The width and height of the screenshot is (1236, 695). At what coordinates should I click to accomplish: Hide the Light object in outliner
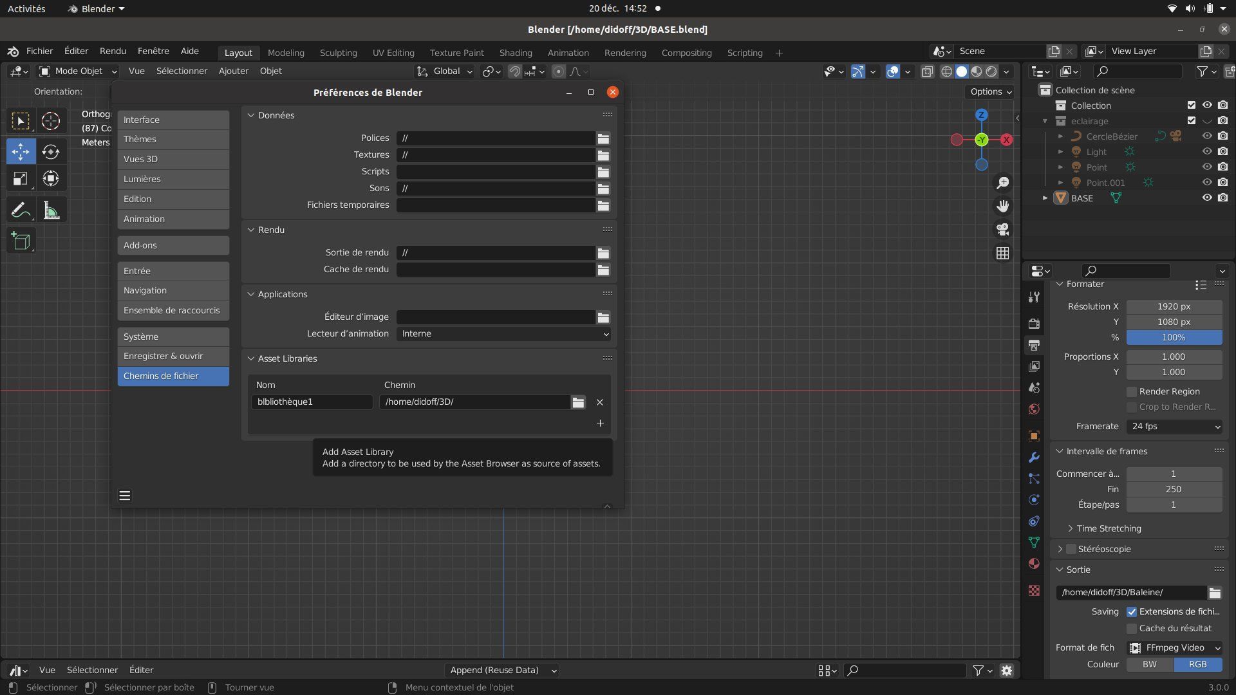(x=1207, y=152)
